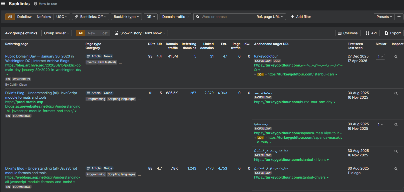The height and width of the screenshot is (192, 404).
Task: Open the blog.archive.org URL link
Action: (43, 67)
